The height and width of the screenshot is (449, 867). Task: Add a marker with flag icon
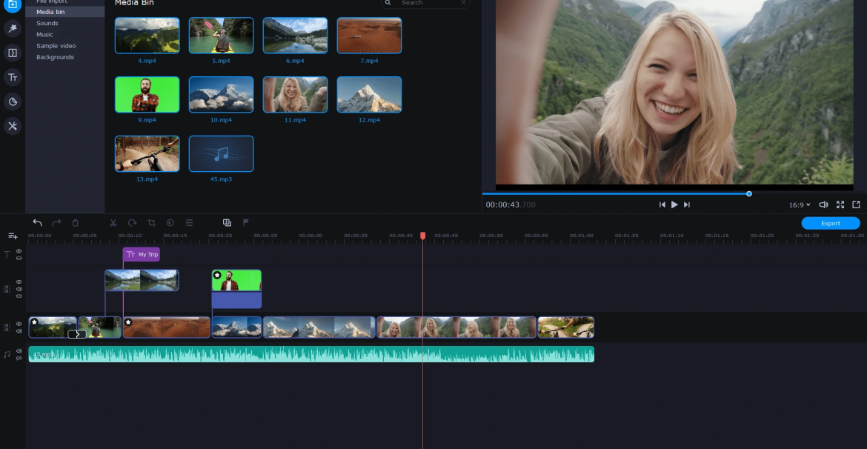(x=246, y=223)
